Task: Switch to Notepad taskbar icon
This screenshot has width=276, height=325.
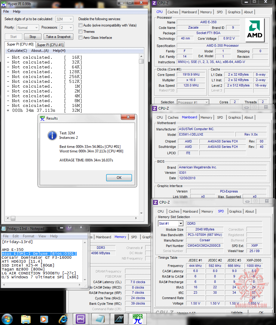Action: tap(100, 319)
